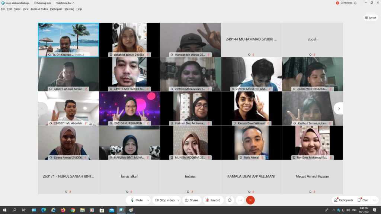Open the three-dot more options in center toolbar

click(240, 200)
